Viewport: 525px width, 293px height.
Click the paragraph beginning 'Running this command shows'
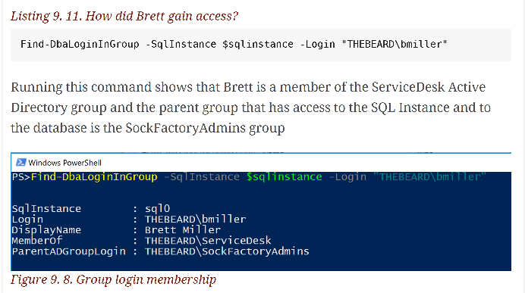click(x=251, y=108)
